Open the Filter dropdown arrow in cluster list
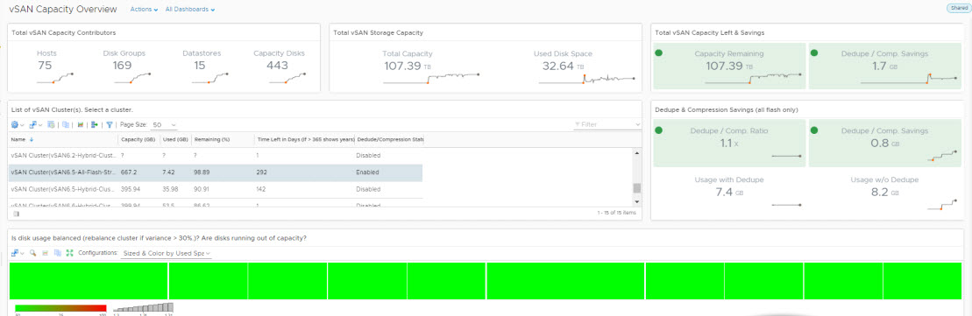This screenshot has width=972, height=316. tap(638, 124)
